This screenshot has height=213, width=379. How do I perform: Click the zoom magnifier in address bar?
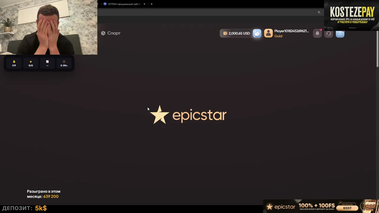[319, 12]
